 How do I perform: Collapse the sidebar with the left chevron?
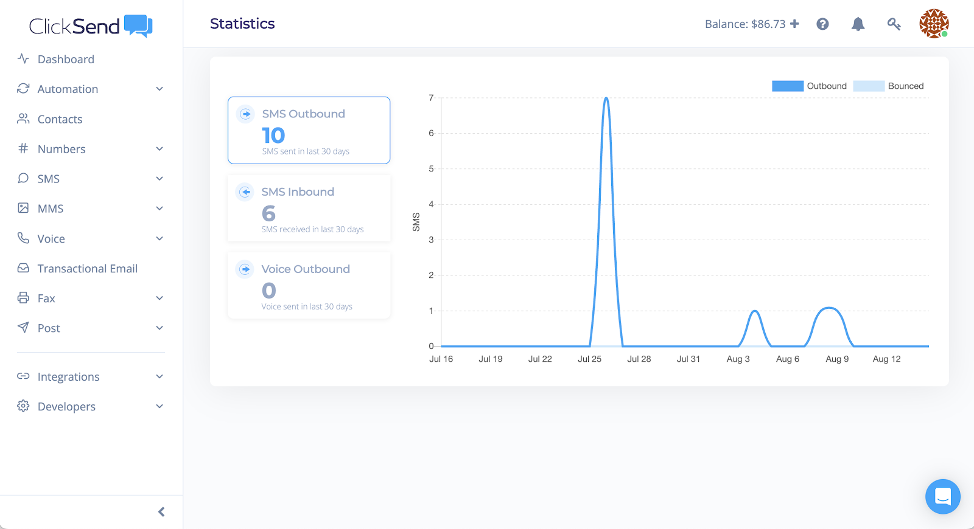coord(161,512)
